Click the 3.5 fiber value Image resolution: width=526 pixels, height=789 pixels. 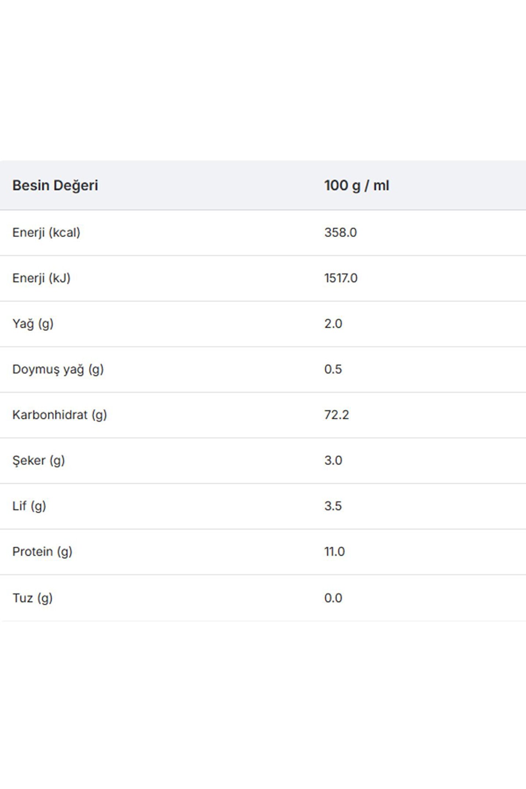point(333,506)
